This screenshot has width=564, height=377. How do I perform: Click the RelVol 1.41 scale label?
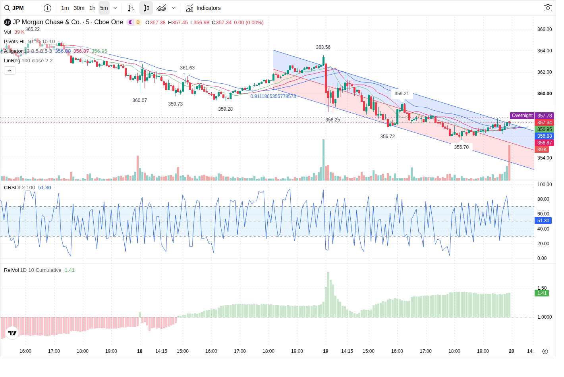542,293
